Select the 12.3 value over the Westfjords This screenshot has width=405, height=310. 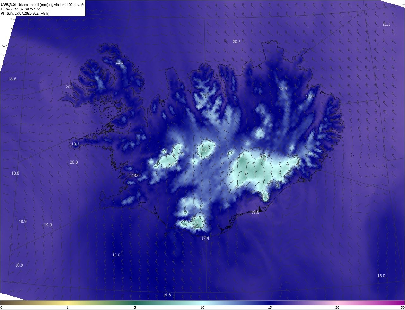point(120,62)
